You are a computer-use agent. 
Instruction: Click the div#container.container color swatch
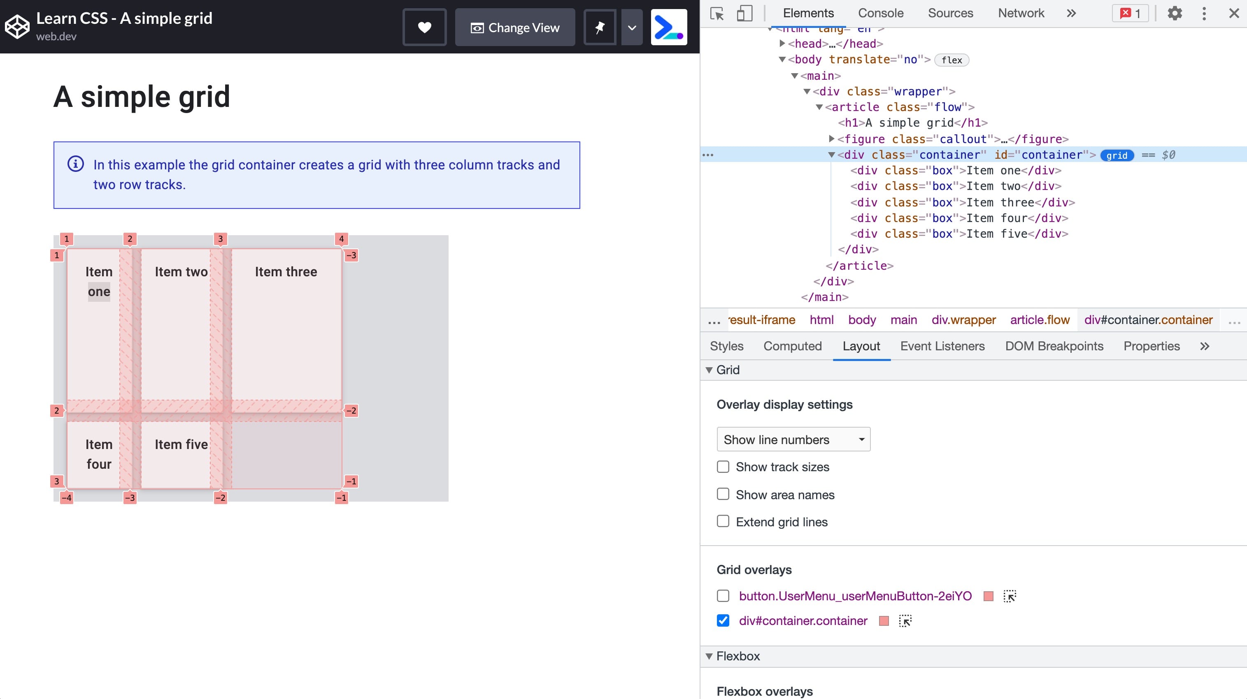[x=884, y=620]
